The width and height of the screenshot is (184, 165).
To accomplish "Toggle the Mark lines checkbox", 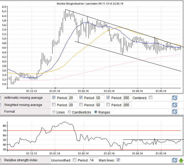I will pos(118,160).
